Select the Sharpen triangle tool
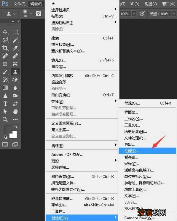The width and height of the screenshot is (177, 221). click(x=5, y=96)
